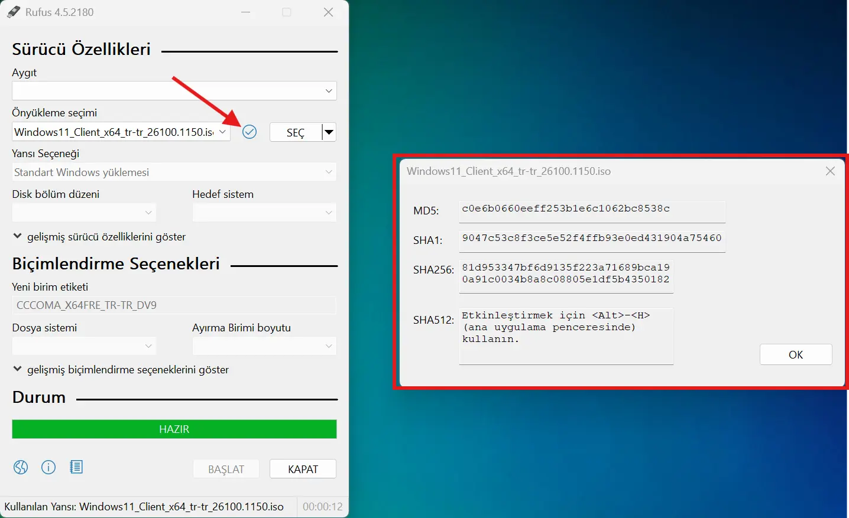This screenshot has width=849, height=518.
Task: Click the SEÇ button to choose an image
Action: click(296, 132)
